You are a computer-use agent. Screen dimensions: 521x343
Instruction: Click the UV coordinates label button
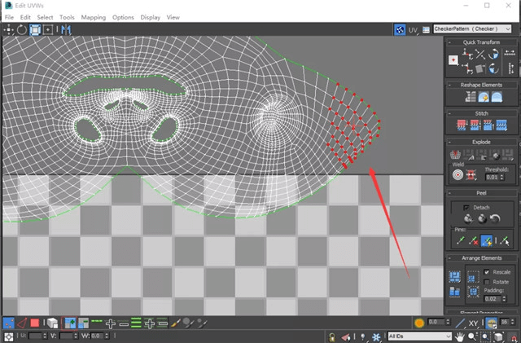tap(413, 30)
